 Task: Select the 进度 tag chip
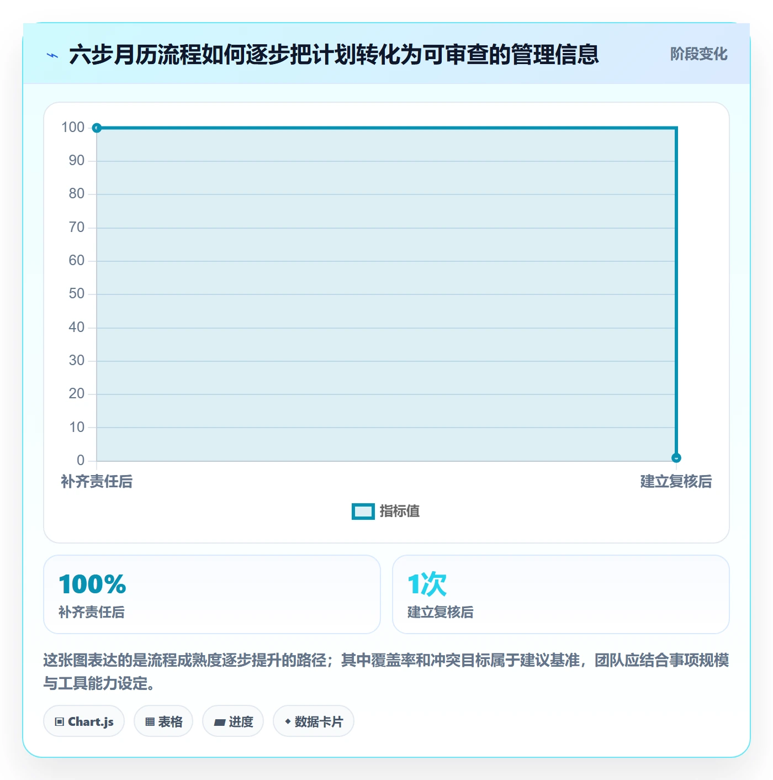point(233,721)
